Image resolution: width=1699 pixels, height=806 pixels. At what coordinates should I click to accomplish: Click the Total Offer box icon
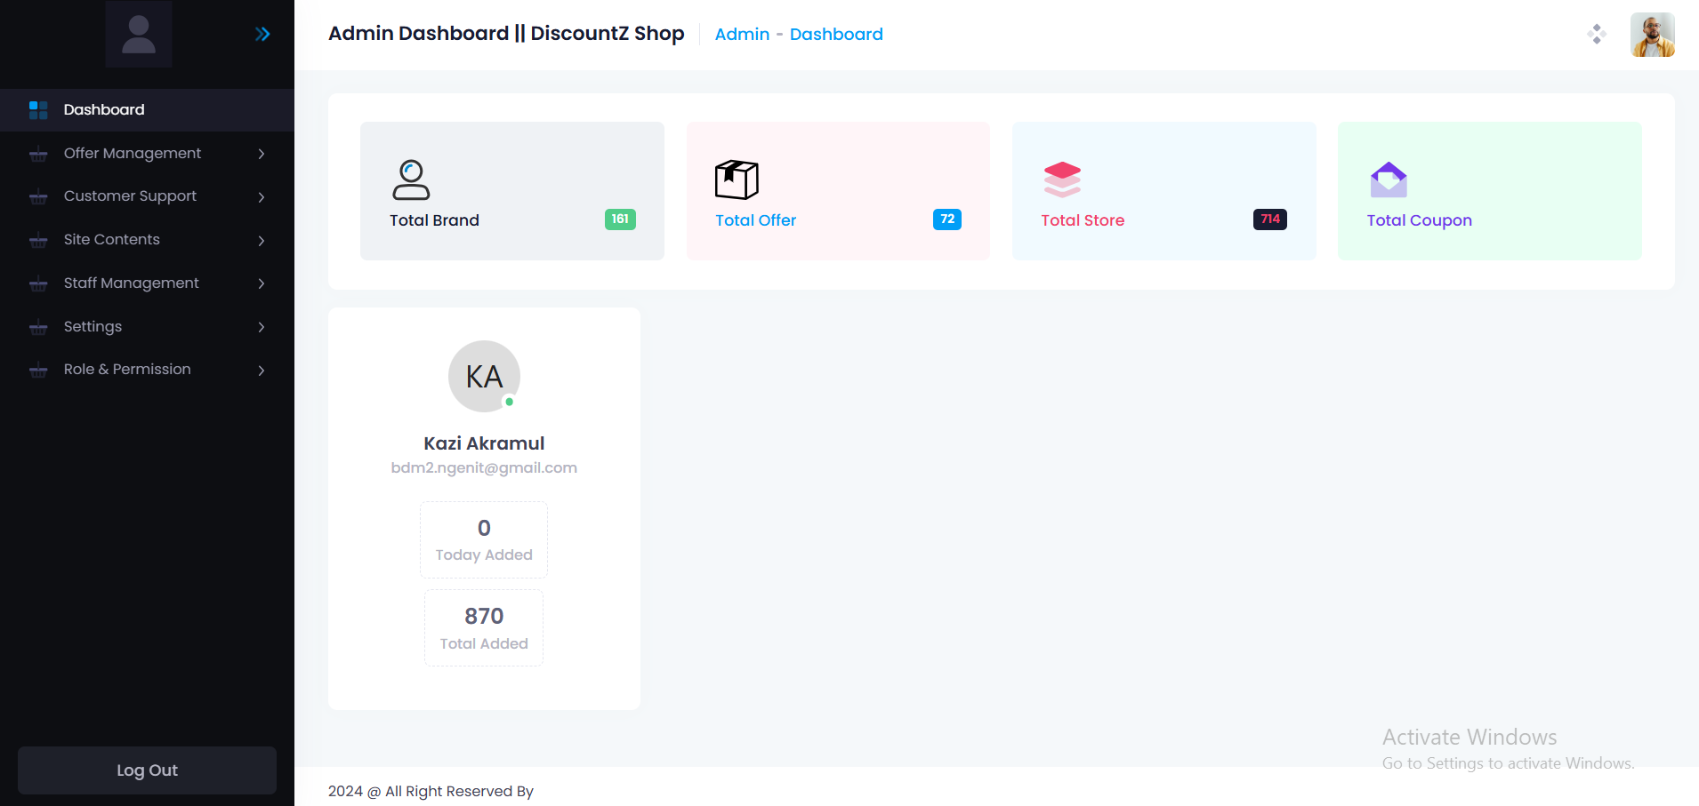point(737,180)
